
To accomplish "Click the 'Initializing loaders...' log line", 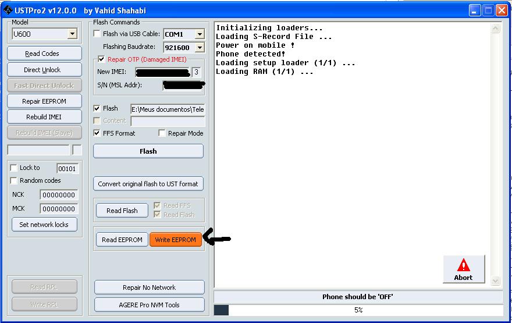I will click(x=269, y=28).
